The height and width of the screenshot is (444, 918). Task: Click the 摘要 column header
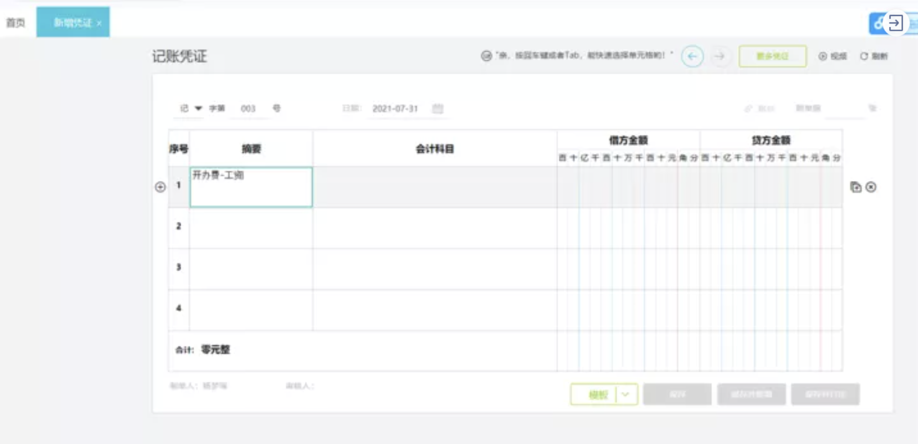(x=251, y=149)
